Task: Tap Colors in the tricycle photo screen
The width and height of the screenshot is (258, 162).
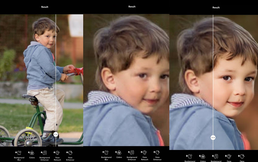Action: [x=32, y=154]
